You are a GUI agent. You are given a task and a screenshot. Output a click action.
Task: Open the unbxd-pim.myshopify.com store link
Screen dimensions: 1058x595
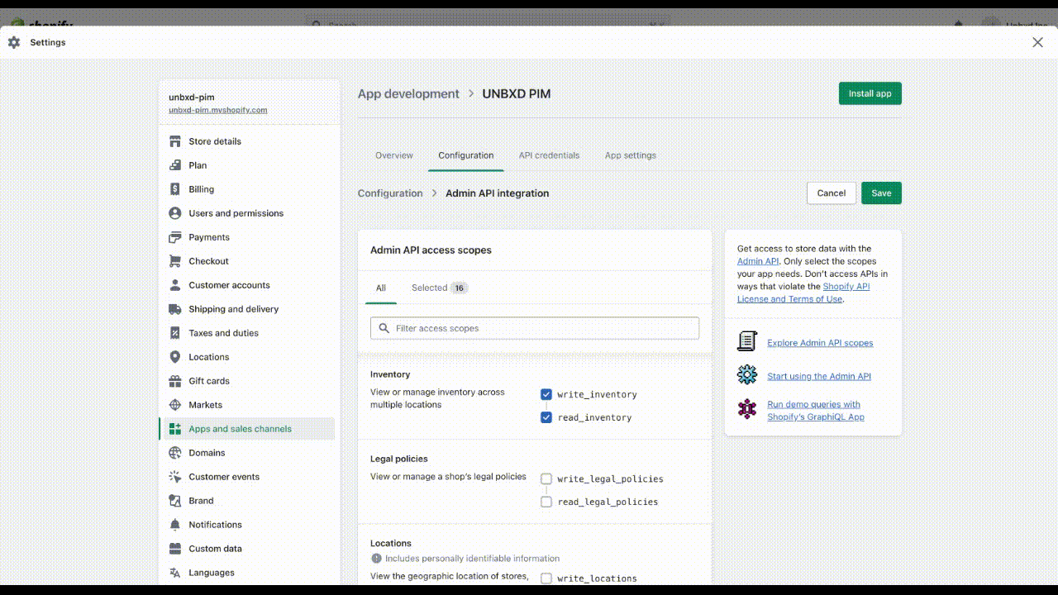[x=218, y=110]
